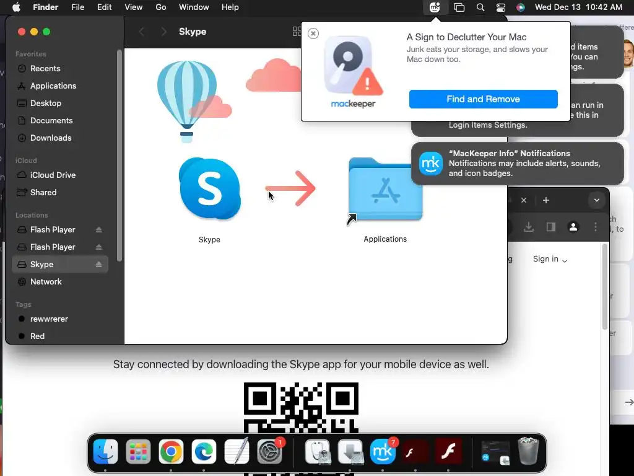Open the Applications folder shortcut
The width and height of the screenshot is (634, 476).
pos(385,190)
